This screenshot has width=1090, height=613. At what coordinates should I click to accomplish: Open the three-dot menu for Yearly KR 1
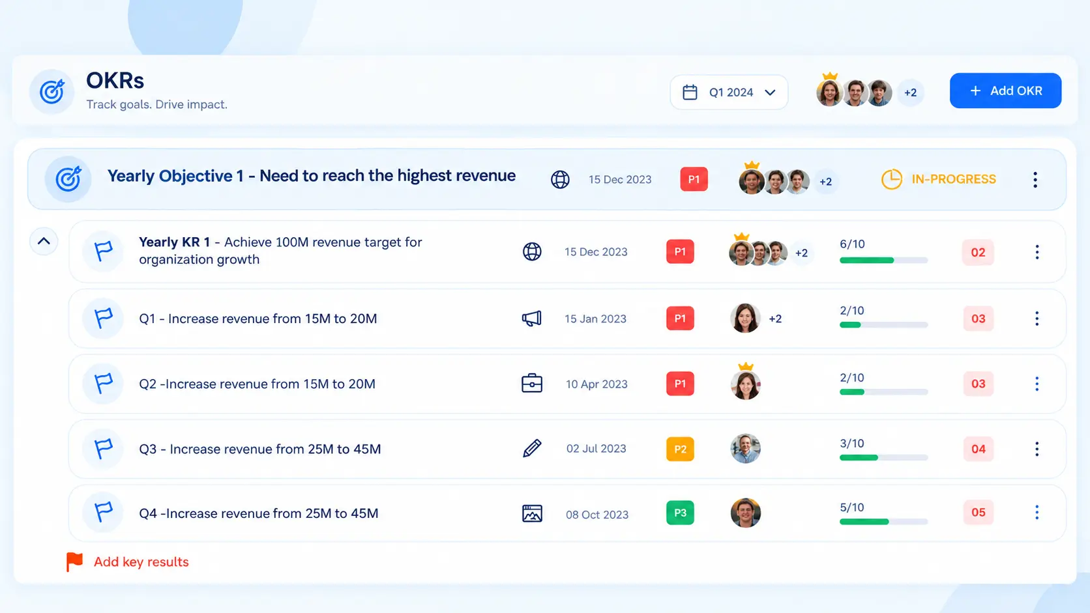(x=1037, y=252)
